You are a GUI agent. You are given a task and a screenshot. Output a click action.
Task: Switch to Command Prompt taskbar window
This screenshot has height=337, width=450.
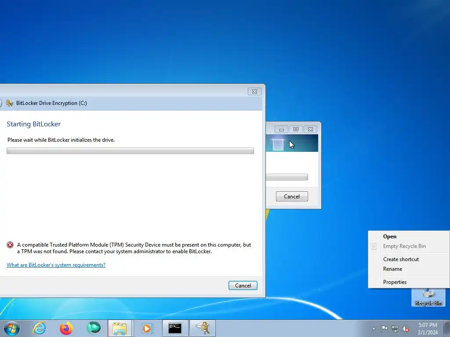pos(175,328)
